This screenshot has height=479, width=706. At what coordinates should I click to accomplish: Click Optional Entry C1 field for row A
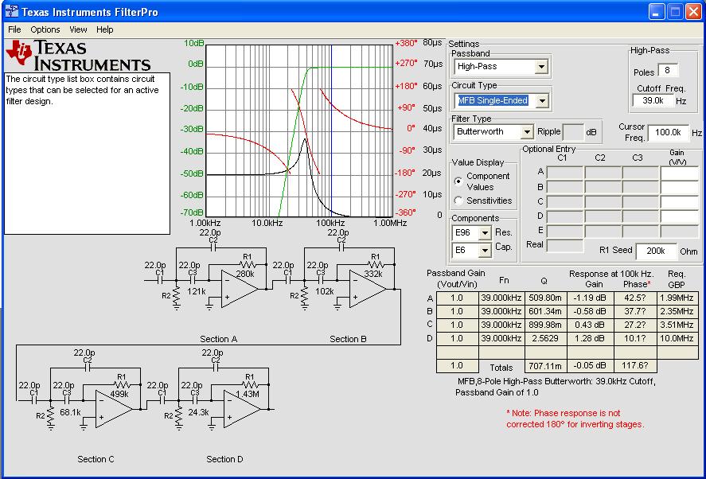[x=565, y=173]
